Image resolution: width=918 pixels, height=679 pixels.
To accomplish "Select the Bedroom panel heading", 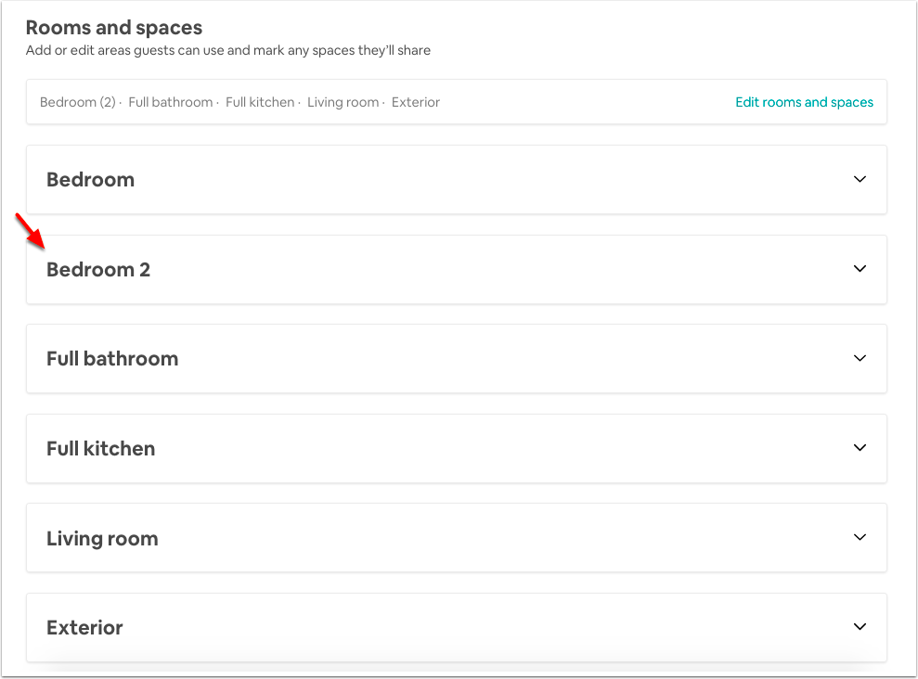I will click(x=91, y=180).
